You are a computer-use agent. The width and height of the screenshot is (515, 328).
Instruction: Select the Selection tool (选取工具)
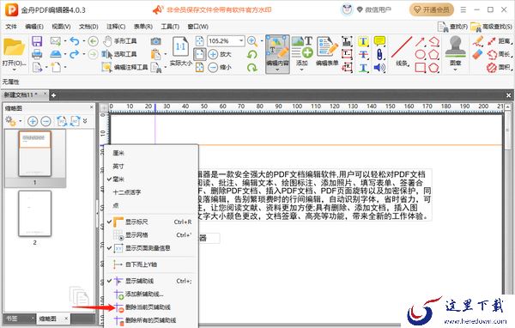119,54
